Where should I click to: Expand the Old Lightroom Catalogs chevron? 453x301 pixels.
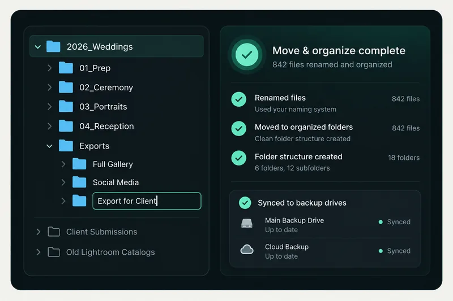[x=39, y=252]
